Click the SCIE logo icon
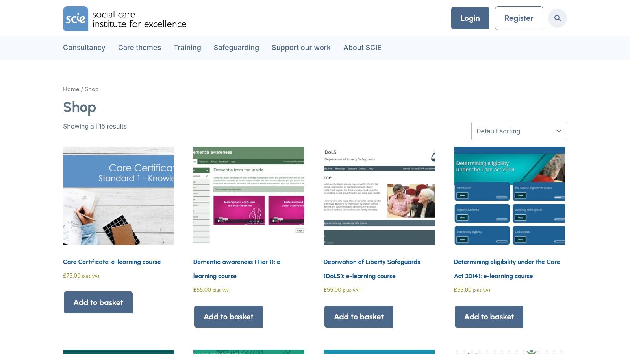 [76, 19]
